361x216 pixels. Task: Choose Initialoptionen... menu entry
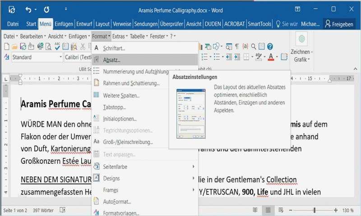pos(130,119)
